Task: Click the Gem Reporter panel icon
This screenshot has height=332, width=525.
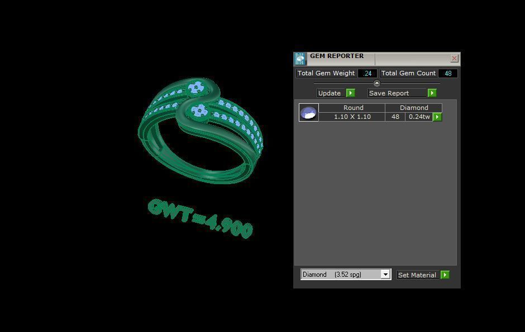Action: [x=300, y=59]
